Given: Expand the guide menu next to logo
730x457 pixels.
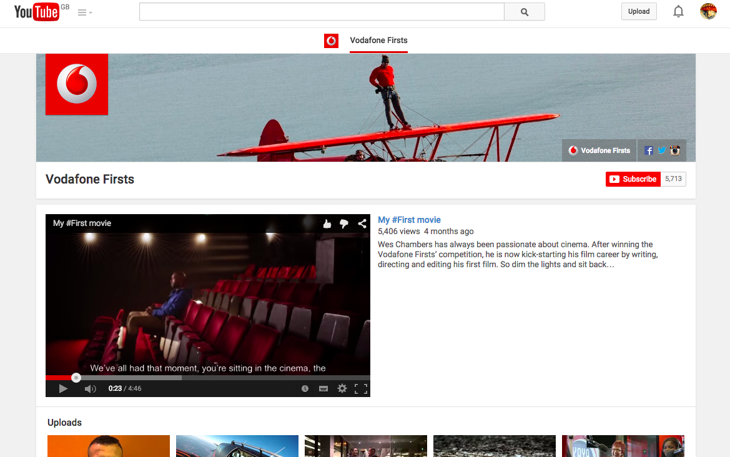Looking at the screenshot, I should coord(85,12).
